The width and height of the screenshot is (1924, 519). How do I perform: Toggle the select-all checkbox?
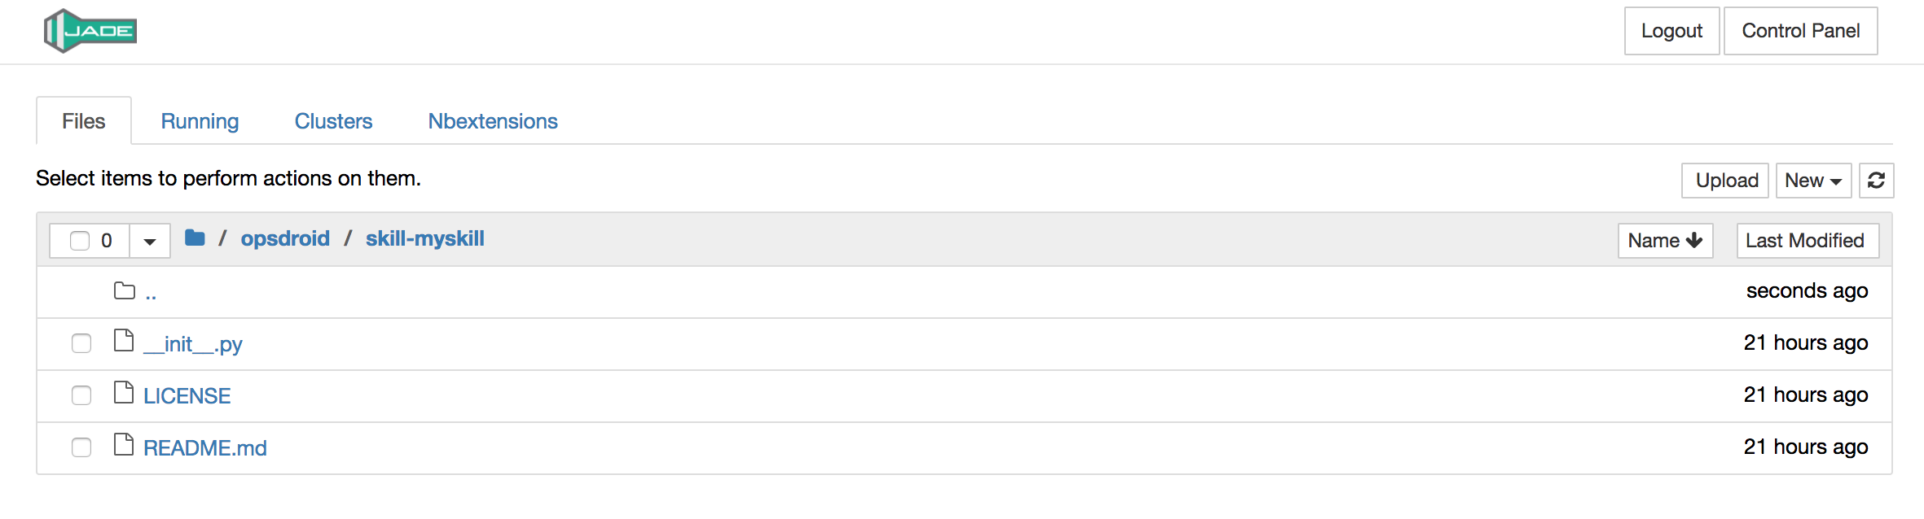80,241
